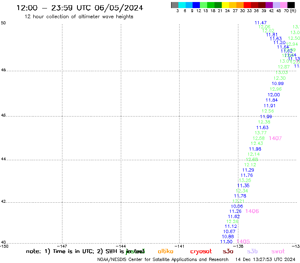Click the timestamp '14 Dec 13:27:53 UTC 2024'

click(x=265, y=260)
